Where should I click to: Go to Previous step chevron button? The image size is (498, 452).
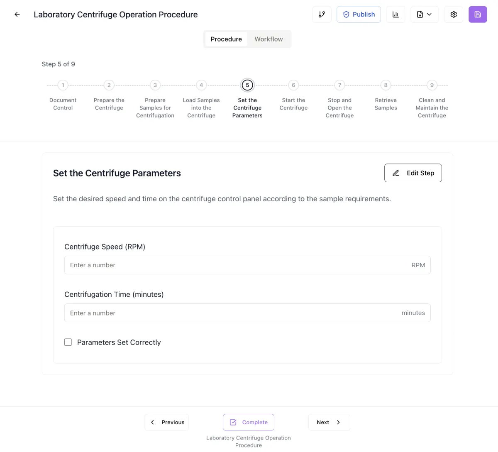click(167, 422)
